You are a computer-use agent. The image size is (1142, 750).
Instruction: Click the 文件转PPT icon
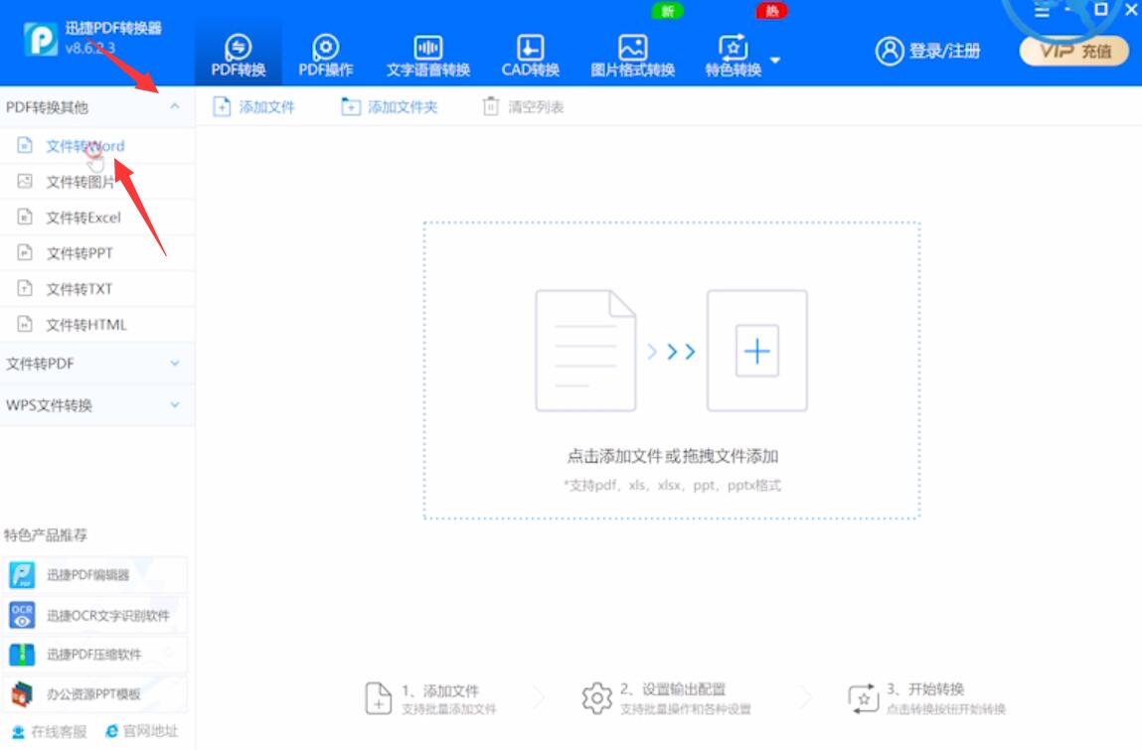25,252
